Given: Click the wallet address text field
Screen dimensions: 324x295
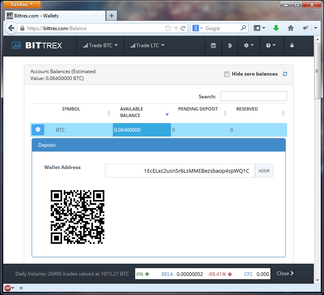Looking at the screenshot, I should pos(180,171).
